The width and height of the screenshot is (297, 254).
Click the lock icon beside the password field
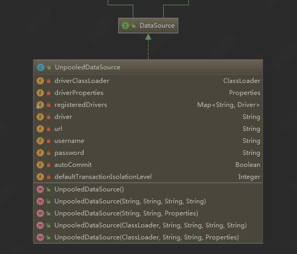click(49, 153)
